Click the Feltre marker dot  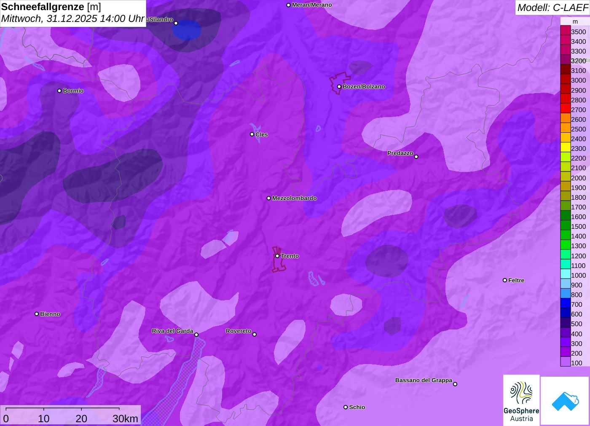[x=505, y=280]
